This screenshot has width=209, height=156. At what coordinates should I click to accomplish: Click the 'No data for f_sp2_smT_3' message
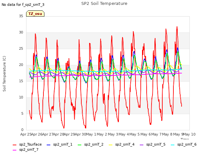pyautogui.click(x=23, y=5)
